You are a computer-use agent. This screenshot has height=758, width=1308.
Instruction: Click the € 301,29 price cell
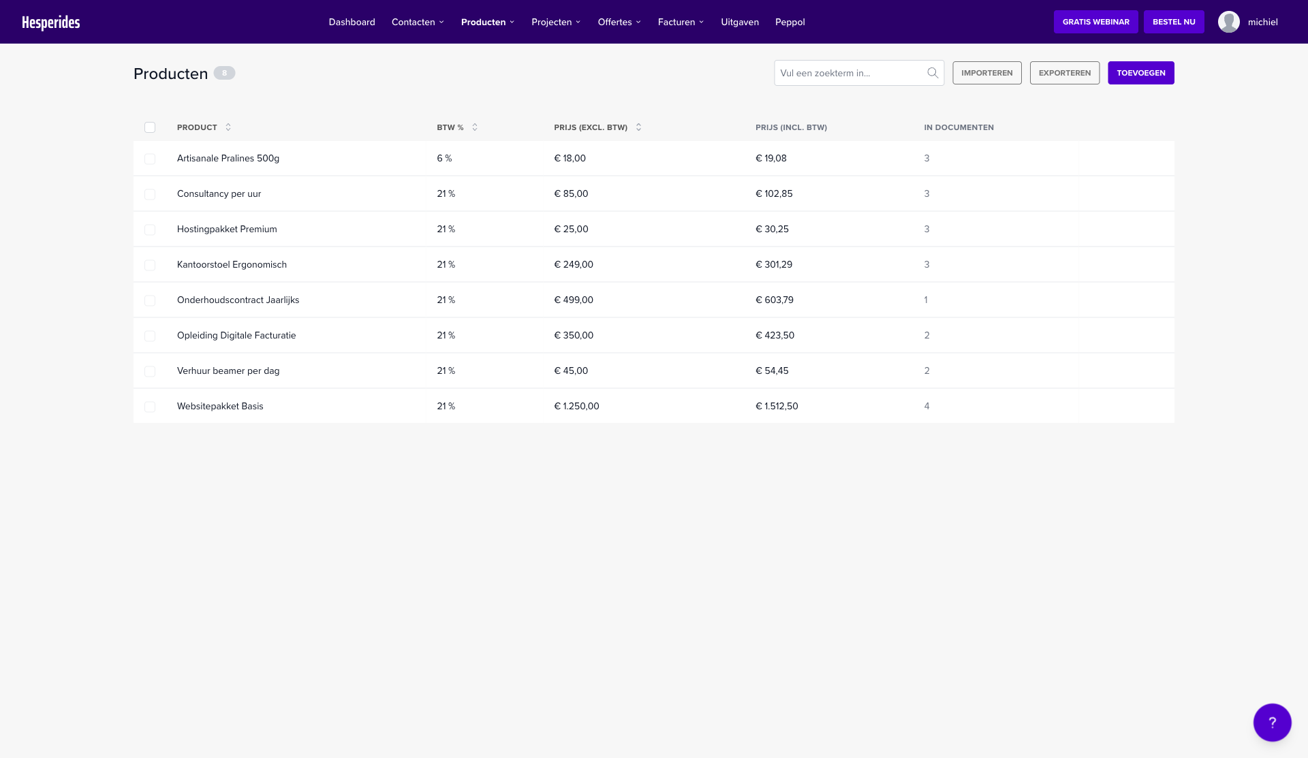pos(774,264)
